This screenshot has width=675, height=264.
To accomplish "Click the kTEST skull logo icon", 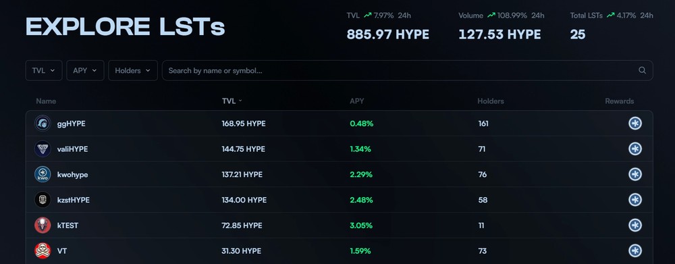I will point(43,226).
